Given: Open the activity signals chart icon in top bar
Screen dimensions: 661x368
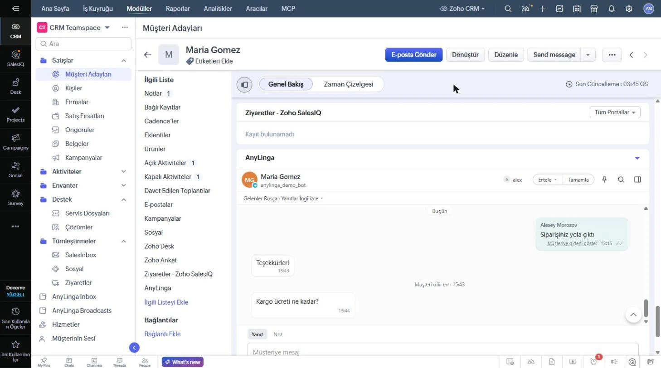Looking at the screenshot, I should [559, 9].
